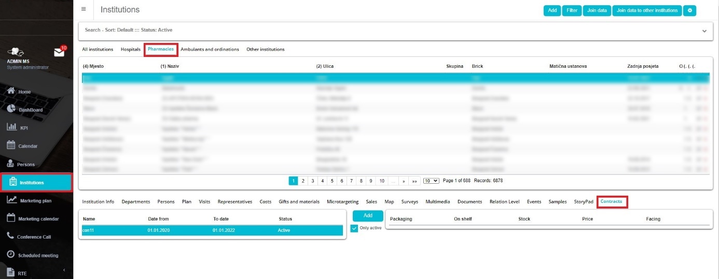719x279 pixels.
Task: Open DashBoard pie chart icon
Action: pyautogui.click(x=11, y=109)
